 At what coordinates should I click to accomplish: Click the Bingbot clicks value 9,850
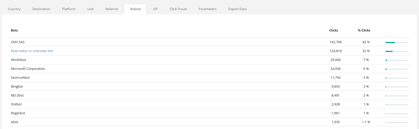coord(335,87)
